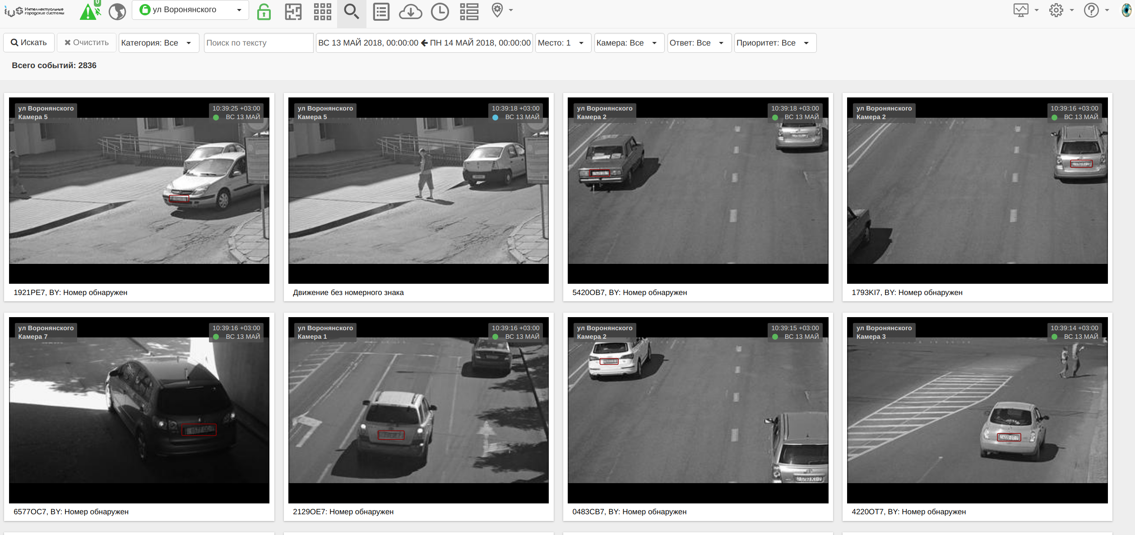Open the 1921PE7 event thumbnail
The width and height of the screenshot is (1135, 535).
tap(139, 190)
